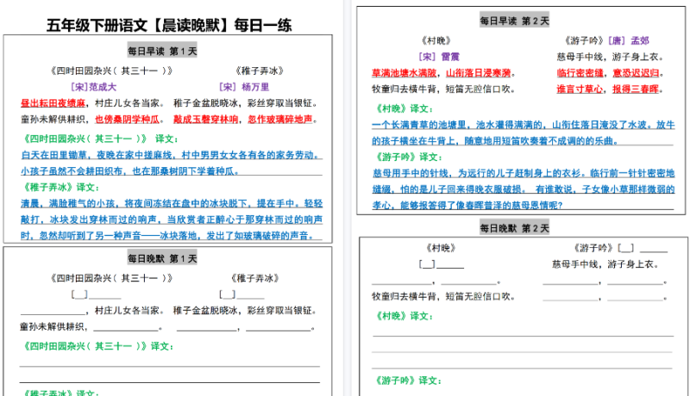Click 童孙未解供耕织 in Day 1 evening dictation
This screenshot has width=690, height=396.
[x=53, y=326]
